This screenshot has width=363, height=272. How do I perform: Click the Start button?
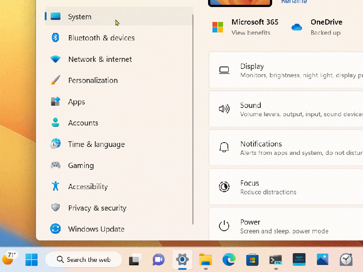point(31,260)
